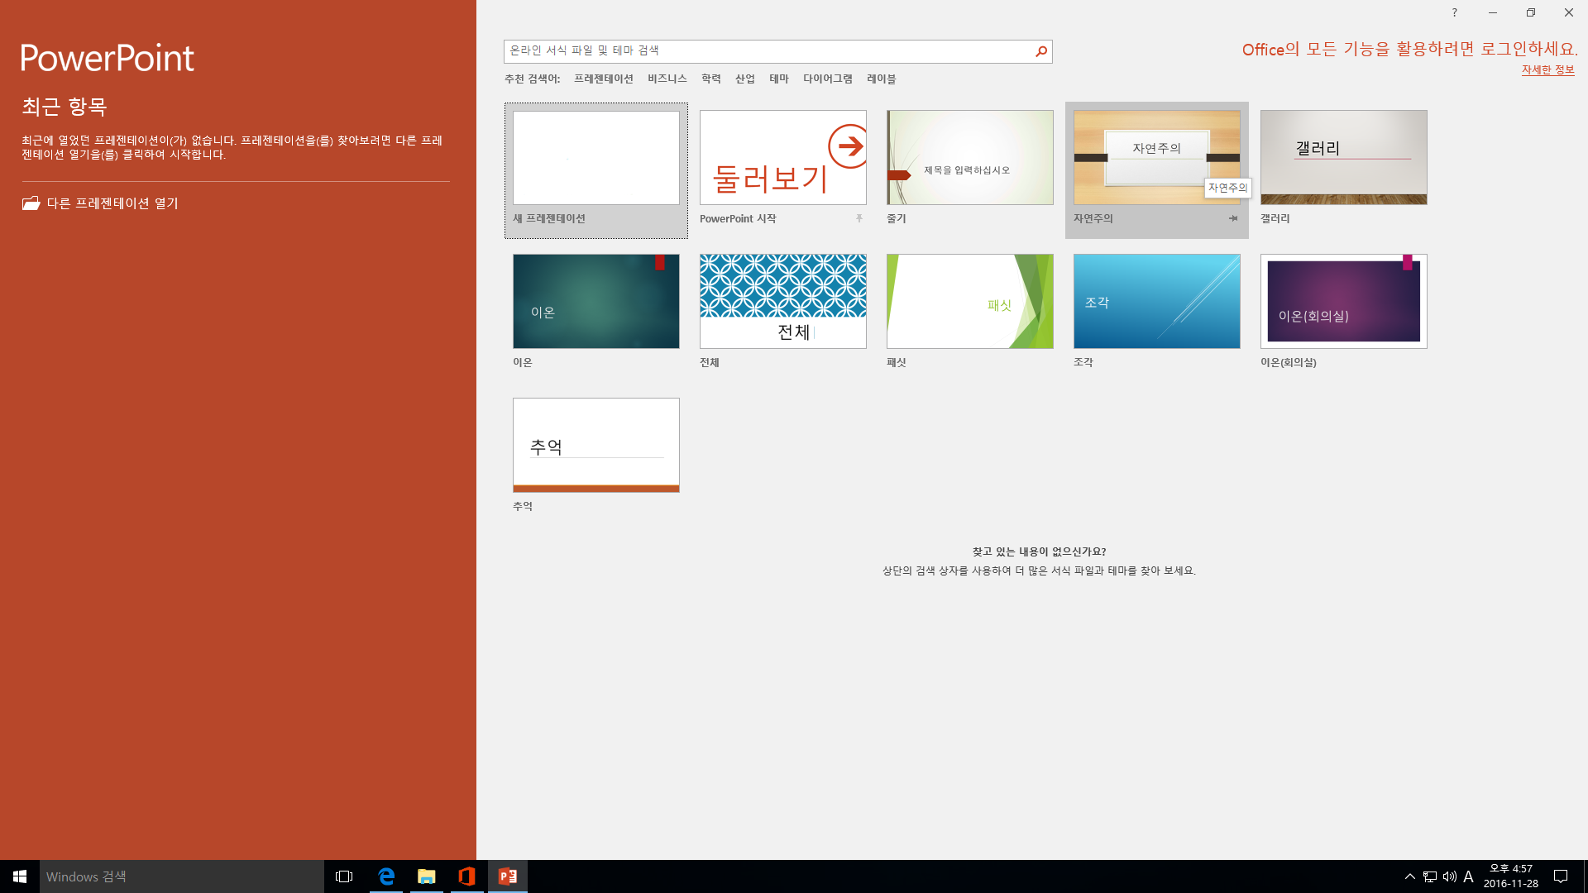Choose the 전체 patterned template thumbnail
The image size is (1588, 893).
coord(783,302)
